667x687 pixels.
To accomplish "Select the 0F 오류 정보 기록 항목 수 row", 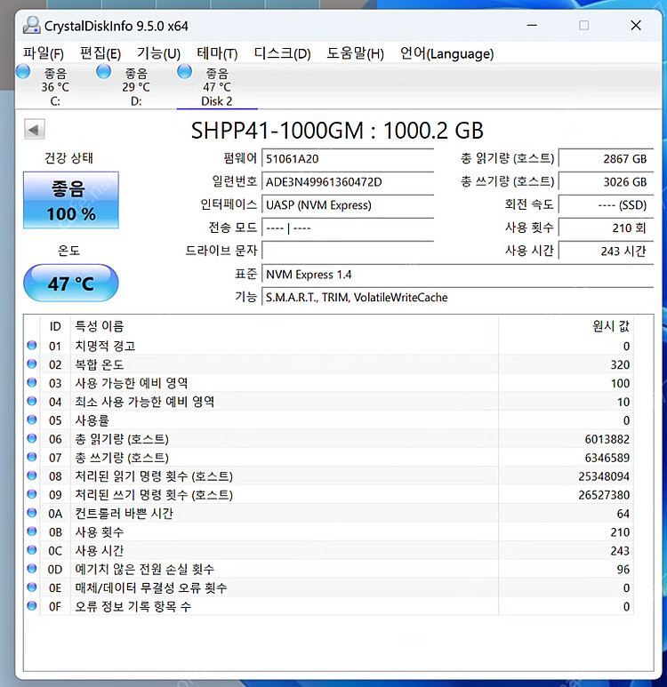I will click(x=329, y=606).
